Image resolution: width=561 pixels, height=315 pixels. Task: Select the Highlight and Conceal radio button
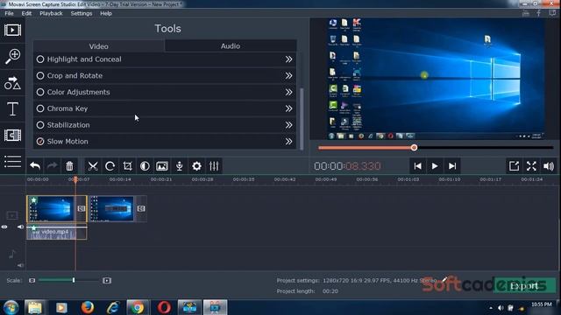40,59
